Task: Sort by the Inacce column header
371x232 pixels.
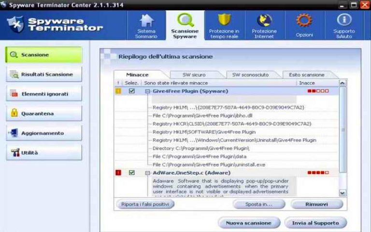Action: 317,83
